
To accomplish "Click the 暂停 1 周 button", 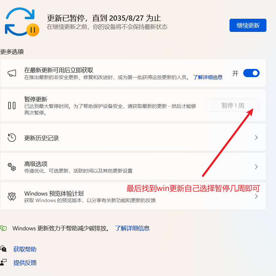I will point(233,105).
